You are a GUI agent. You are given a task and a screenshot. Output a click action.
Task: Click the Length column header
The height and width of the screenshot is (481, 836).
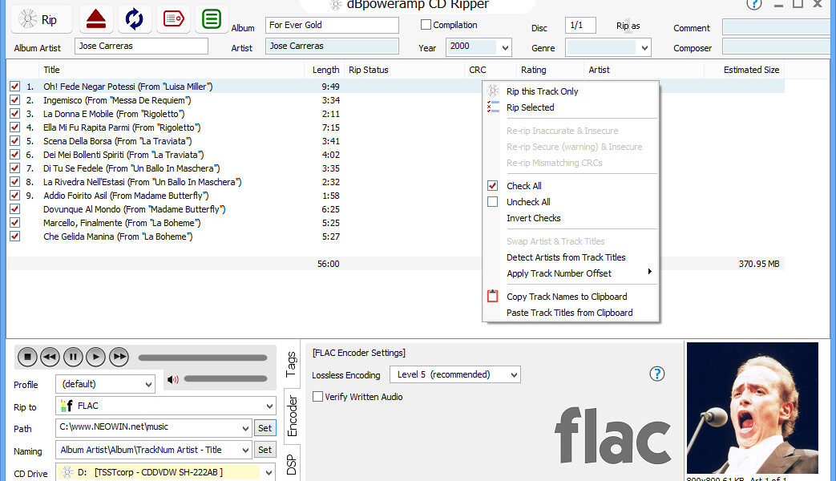tap(325, 69)
